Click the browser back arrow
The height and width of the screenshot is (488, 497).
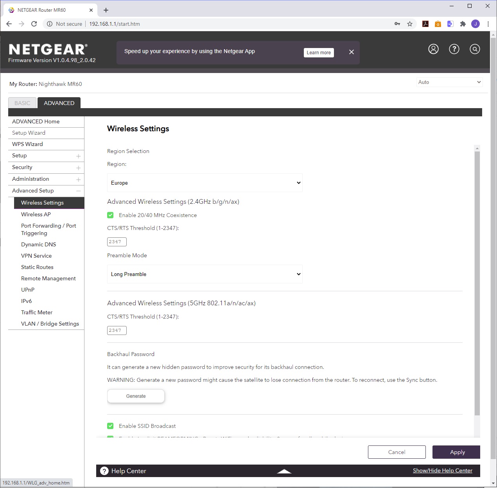coord(9,24)
